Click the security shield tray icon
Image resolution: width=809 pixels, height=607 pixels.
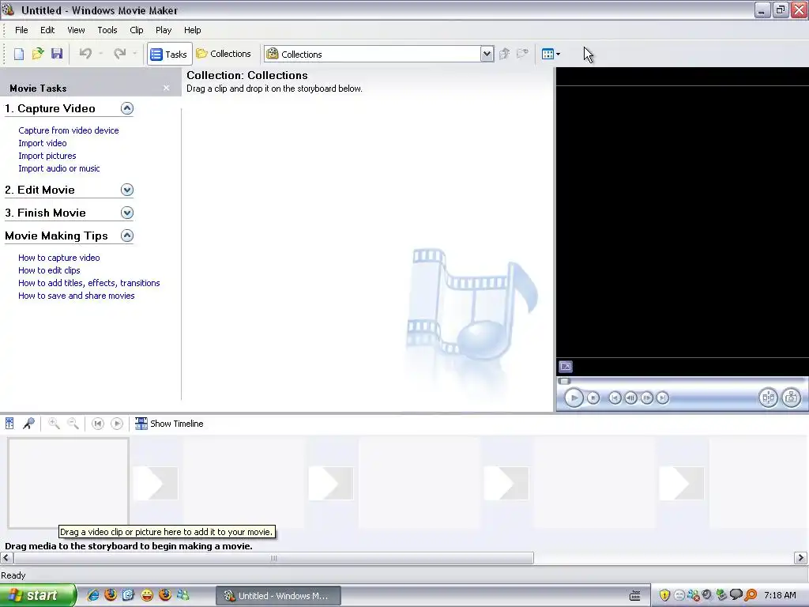pyautogui.click(x=664, y=595)
